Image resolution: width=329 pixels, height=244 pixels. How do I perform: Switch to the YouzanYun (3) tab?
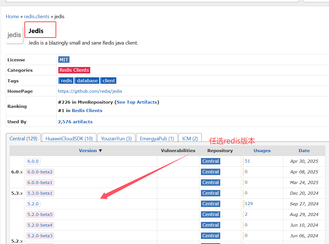(116, 139)
